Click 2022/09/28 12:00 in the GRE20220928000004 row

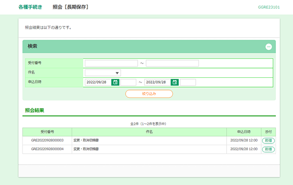pos(244,149)
